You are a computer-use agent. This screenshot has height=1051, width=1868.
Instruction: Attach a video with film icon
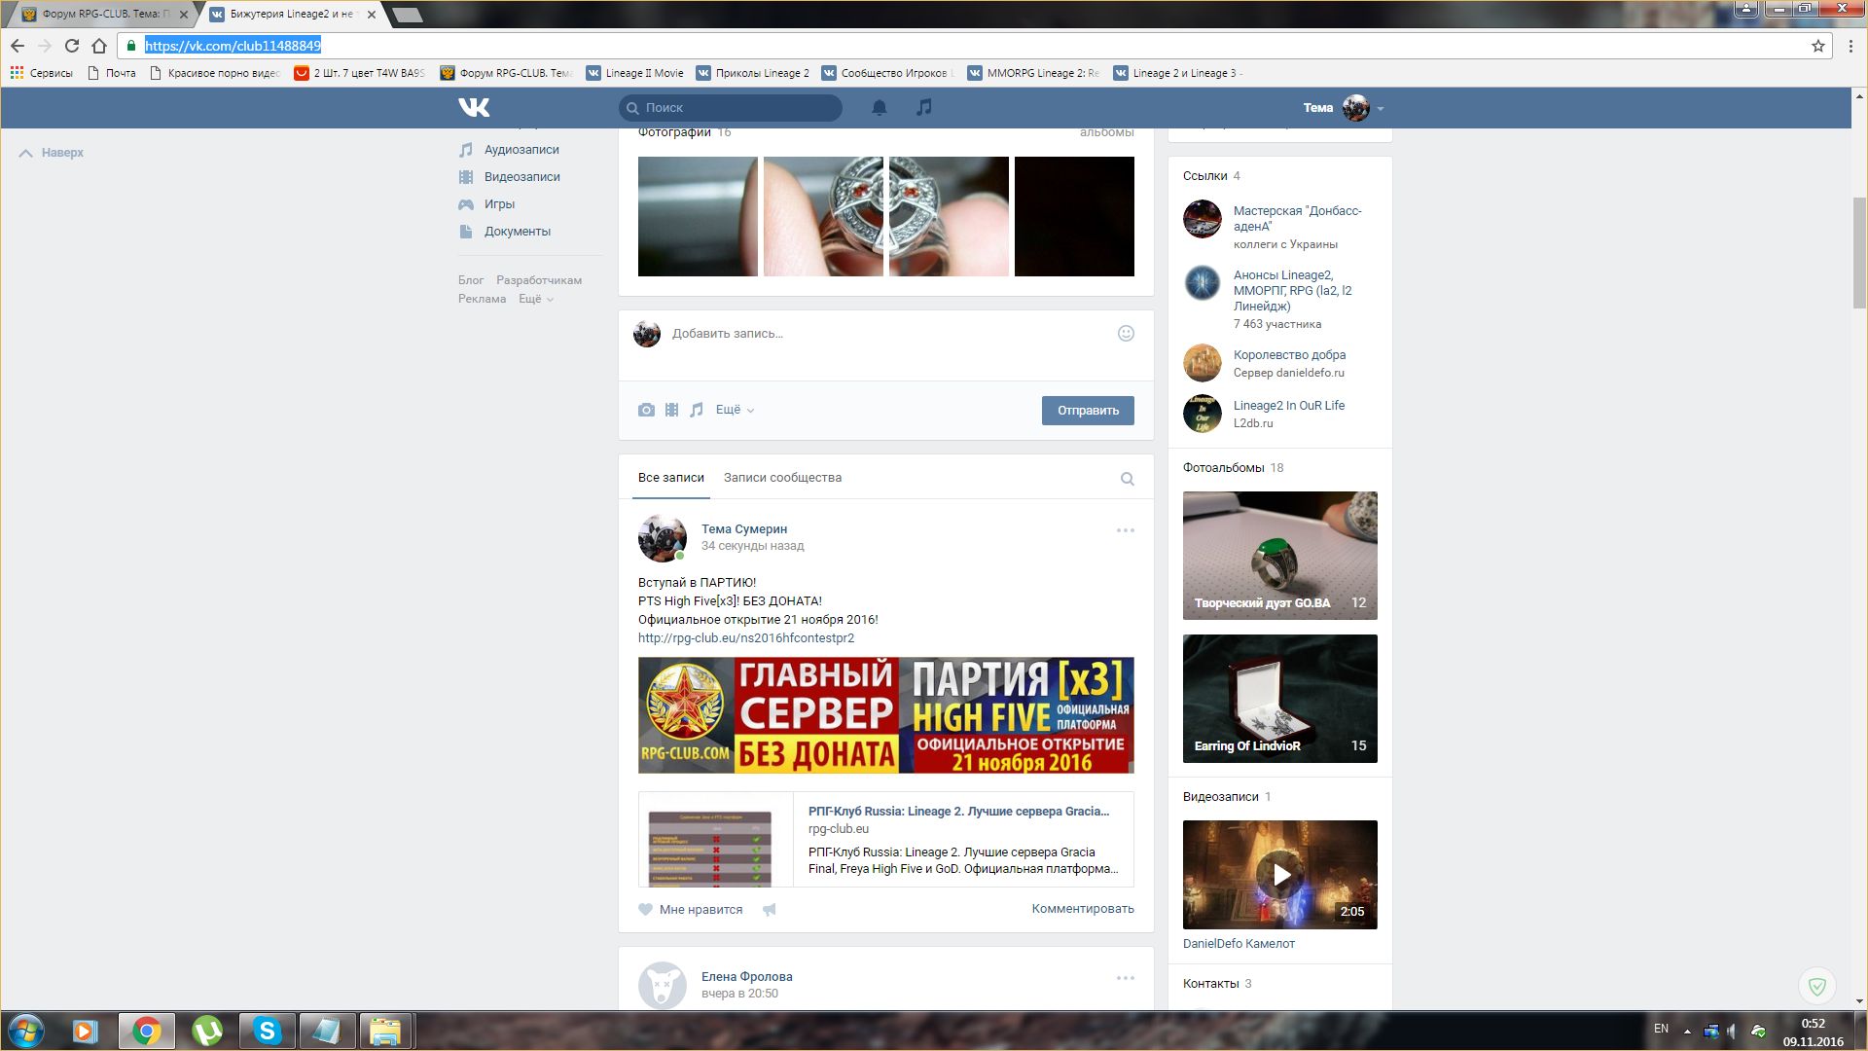[x=671, y=410]
